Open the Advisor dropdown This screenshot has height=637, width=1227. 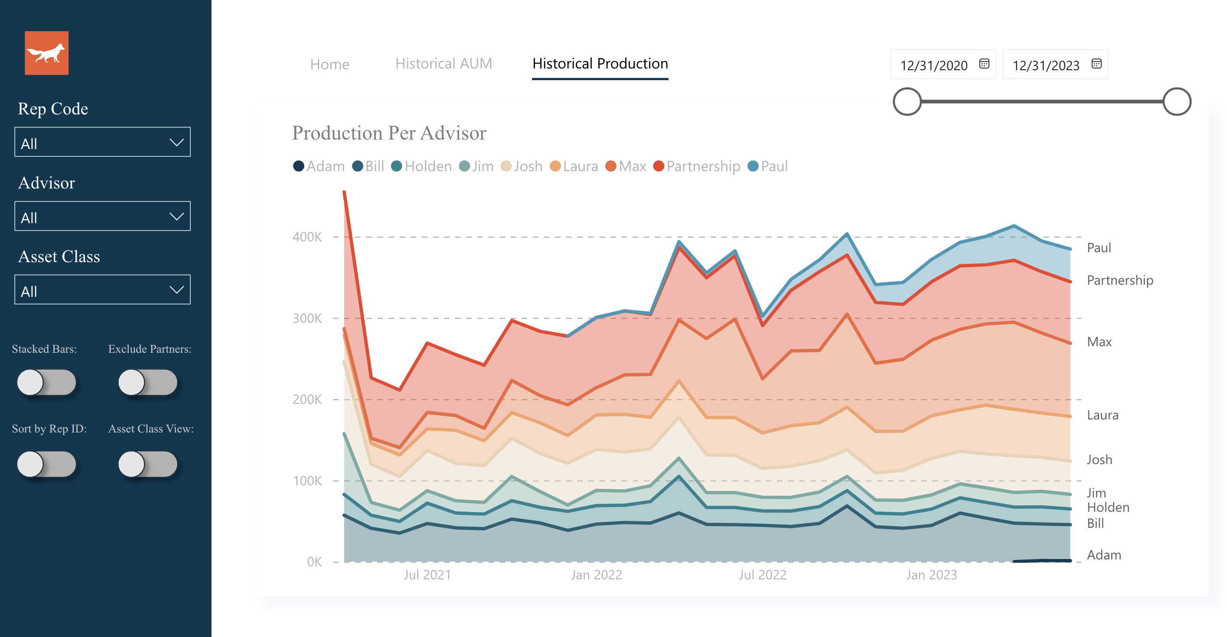(102, 216)
